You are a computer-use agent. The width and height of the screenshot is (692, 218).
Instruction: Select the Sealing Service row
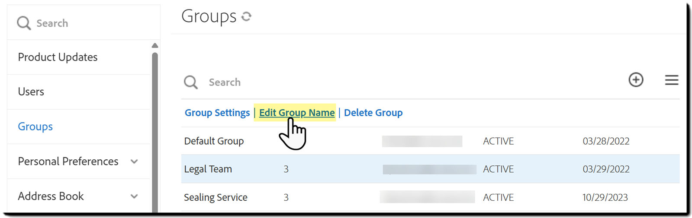[x=216, y=197]
